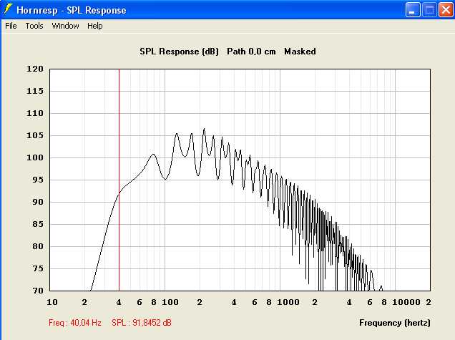
Task: Click the 'Path 0,0 cm' label
Action: 251,52
